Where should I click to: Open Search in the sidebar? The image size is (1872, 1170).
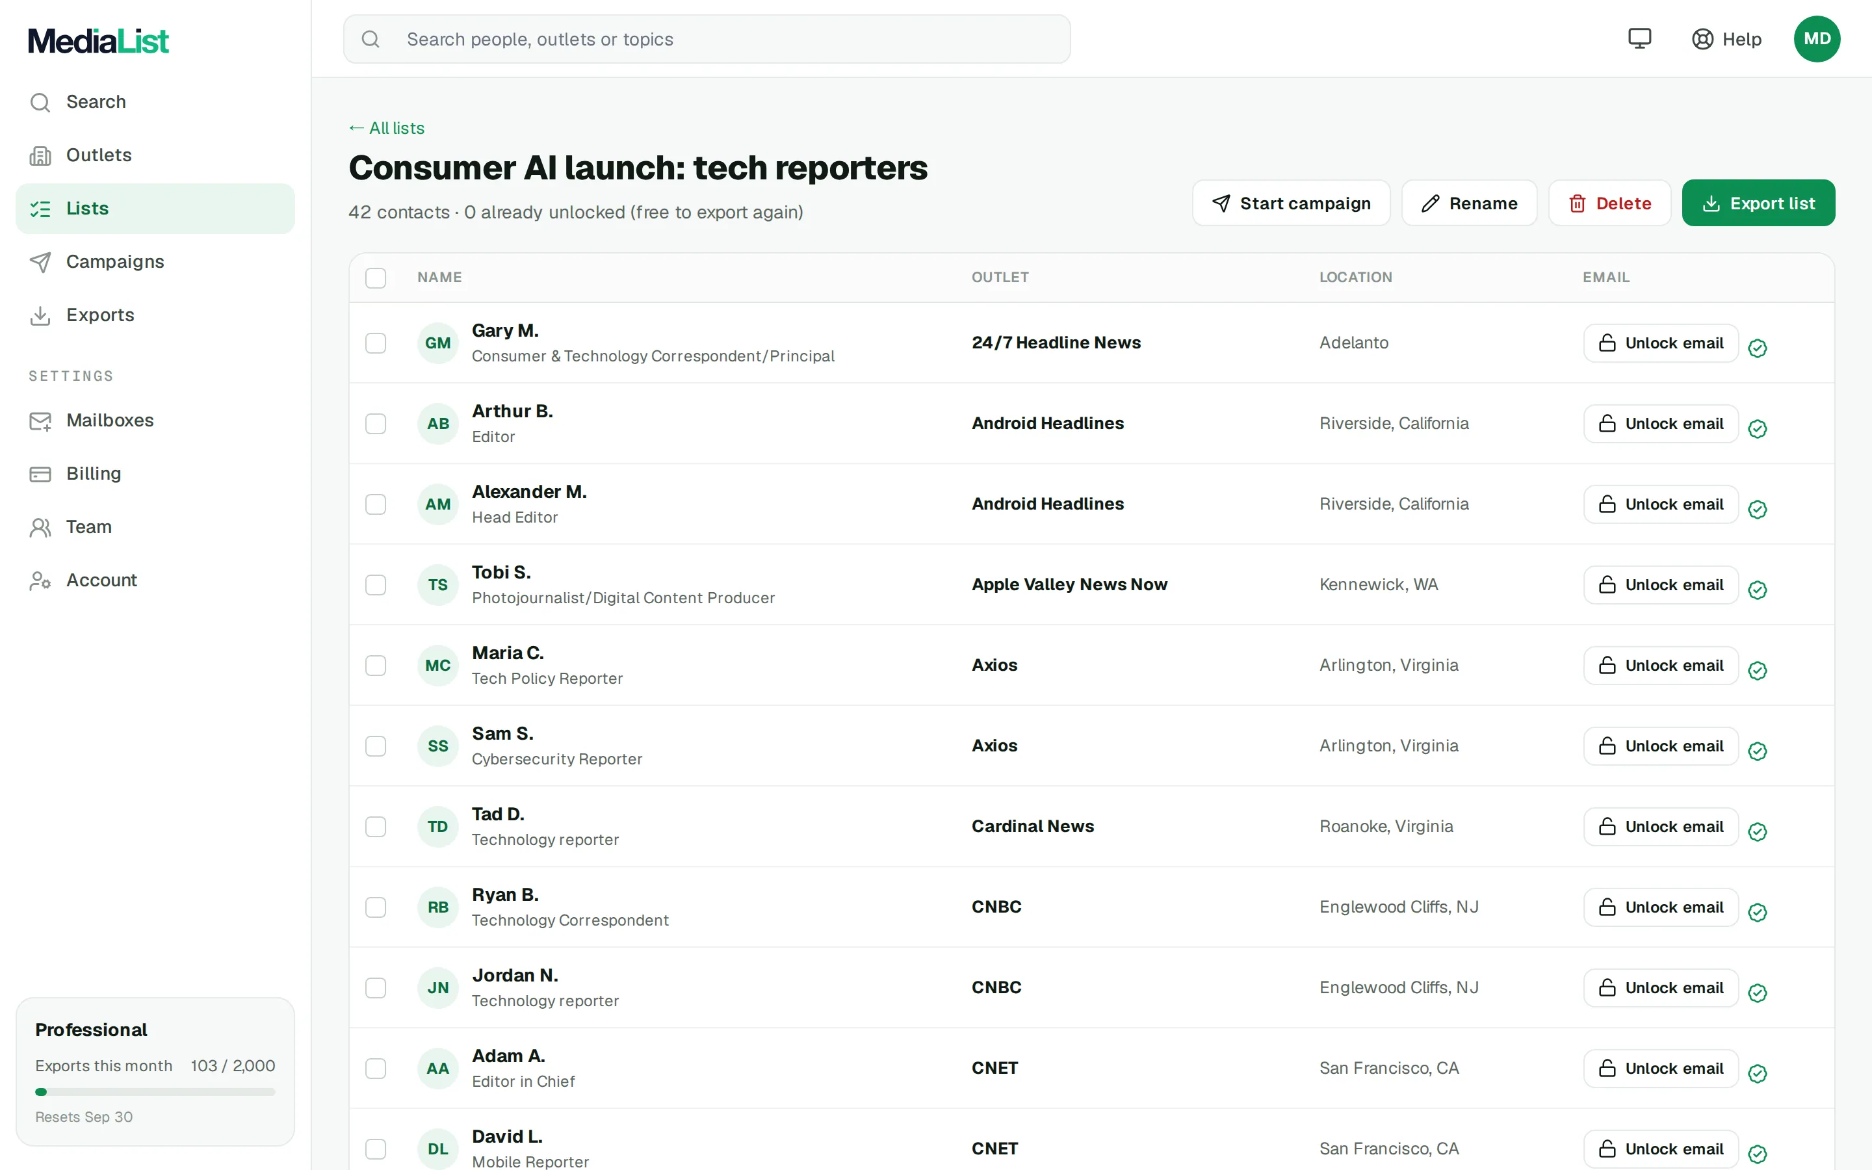pyautogui.click(x=155, y=102)
